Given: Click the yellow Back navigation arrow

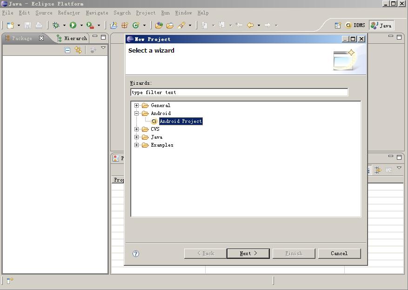Looking at the screenshot, I should point(250,25).
